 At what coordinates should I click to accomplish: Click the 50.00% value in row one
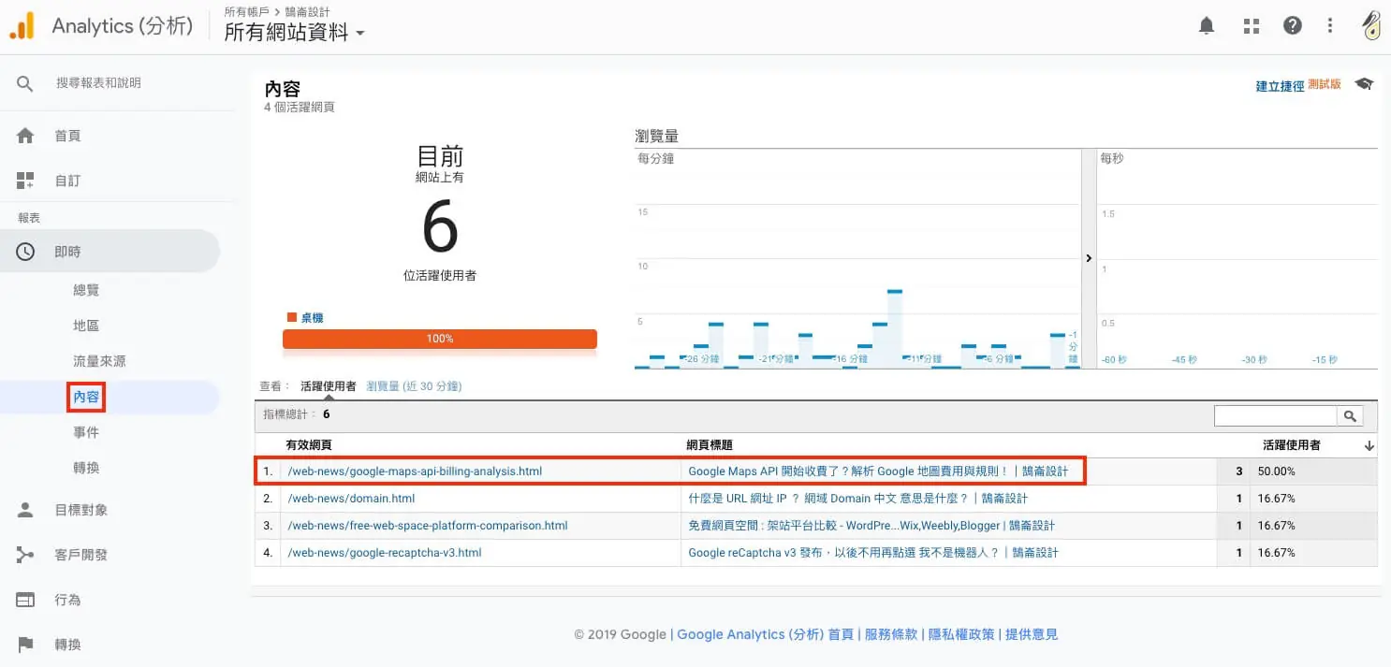[1277, 471]
